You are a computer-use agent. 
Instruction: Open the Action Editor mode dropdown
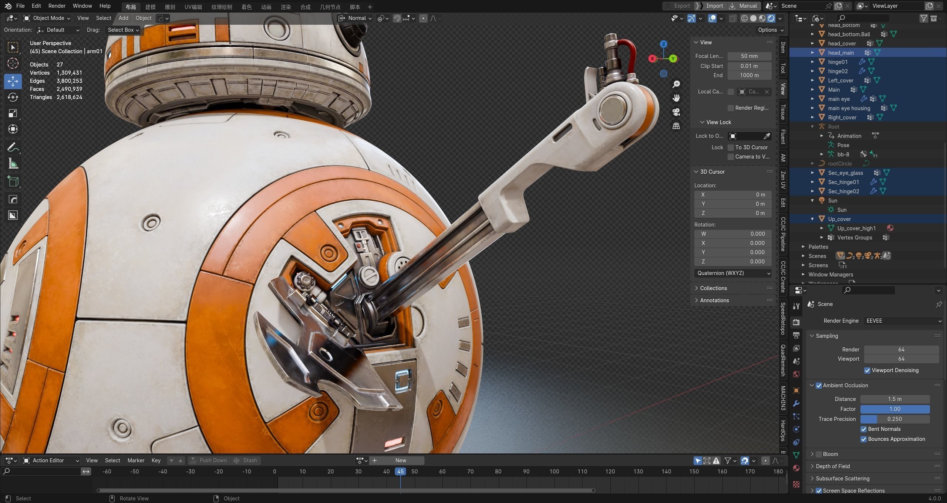click(x=51, y=460)
